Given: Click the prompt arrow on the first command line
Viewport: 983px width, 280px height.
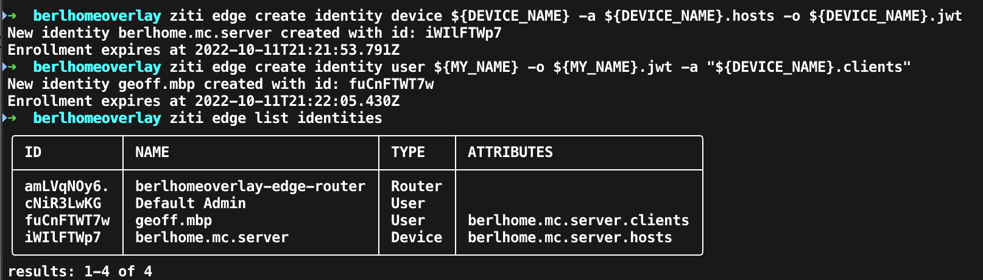Looking at the screenshot, I should [11, 16].
